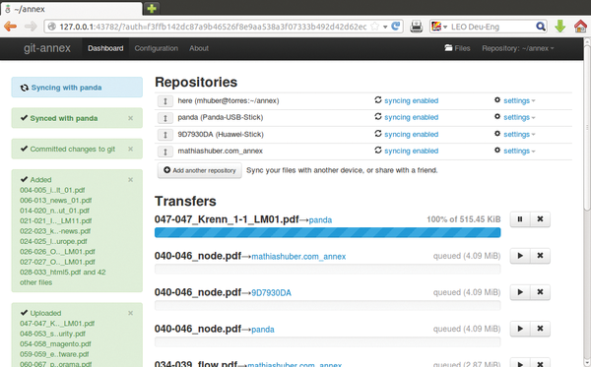Follow mathiashuber.com_annex link in node.pdf transfer
Screen dimensions: 591x367
(x=298, y=257)
